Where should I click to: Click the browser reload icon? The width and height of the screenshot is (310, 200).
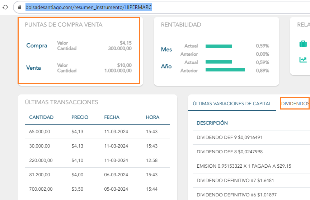pos(5,7)
